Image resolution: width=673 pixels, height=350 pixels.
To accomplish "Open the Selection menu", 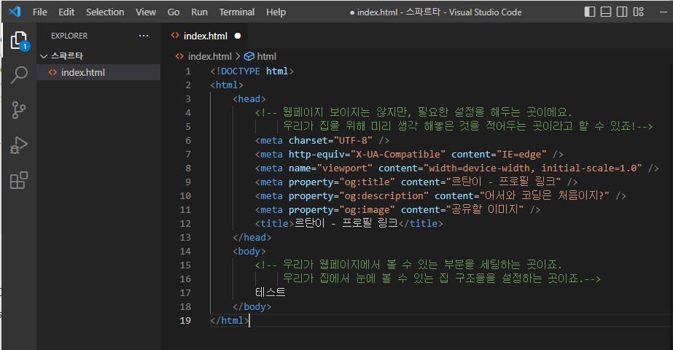I will [x=105, y=12].
